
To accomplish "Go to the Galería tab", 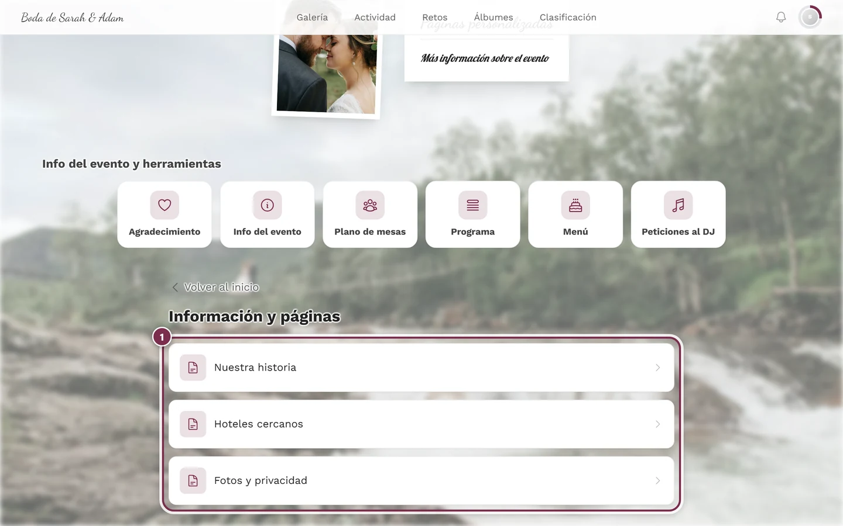I will coord(312,18).
